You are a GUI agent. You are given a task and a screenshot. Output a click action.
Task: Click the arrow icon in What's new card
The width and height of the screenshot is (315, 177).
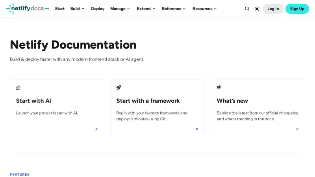tap(297, 129)
